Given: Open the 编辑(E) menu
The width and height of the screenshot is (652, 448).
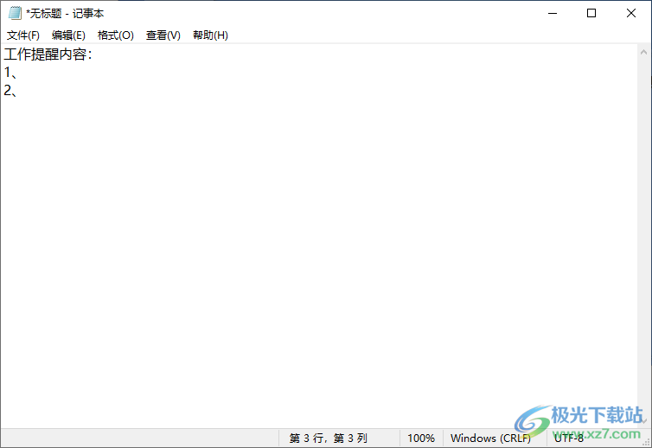Looking at the screenshot, I should pos(68,35).
